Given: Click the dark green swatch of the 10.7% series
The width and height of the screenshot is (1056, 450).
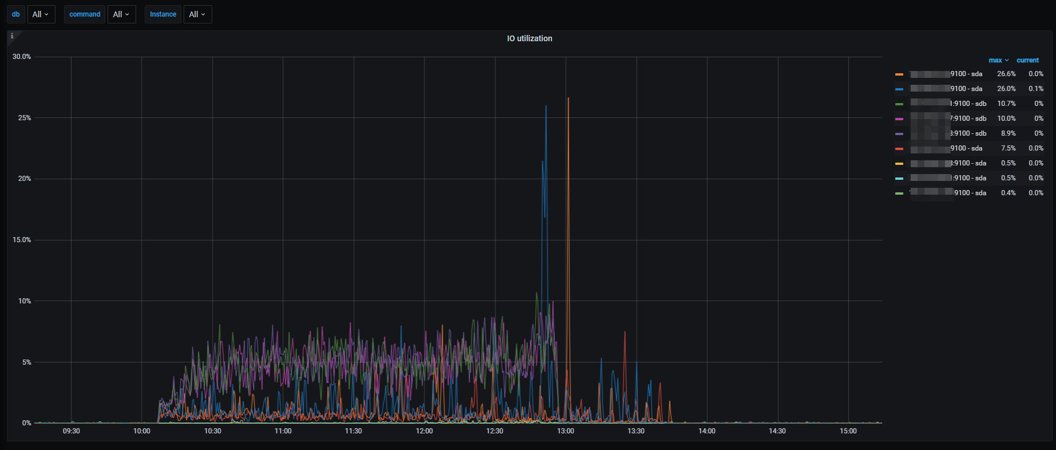Looking at the screenshot, I should (899, 104).
